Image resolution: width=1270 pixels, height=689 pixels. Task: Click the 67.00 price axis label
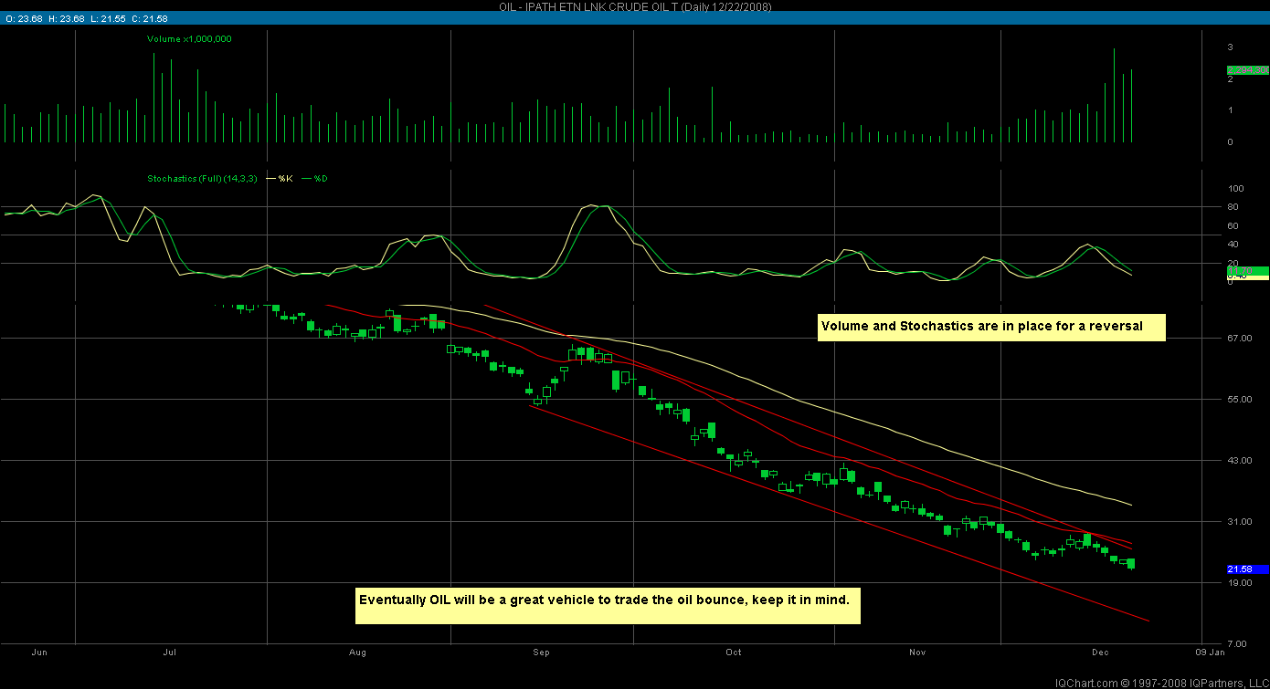(x=1238, y=339)
